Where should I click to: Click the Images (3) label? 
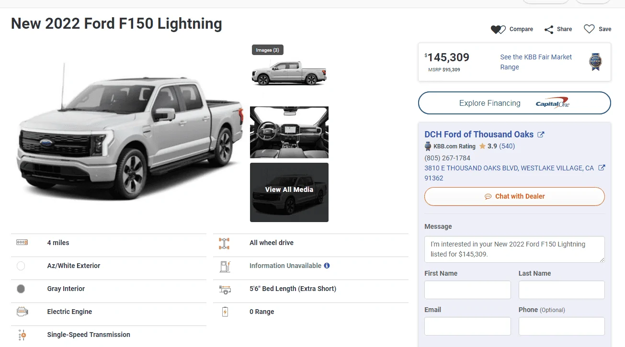267,50
